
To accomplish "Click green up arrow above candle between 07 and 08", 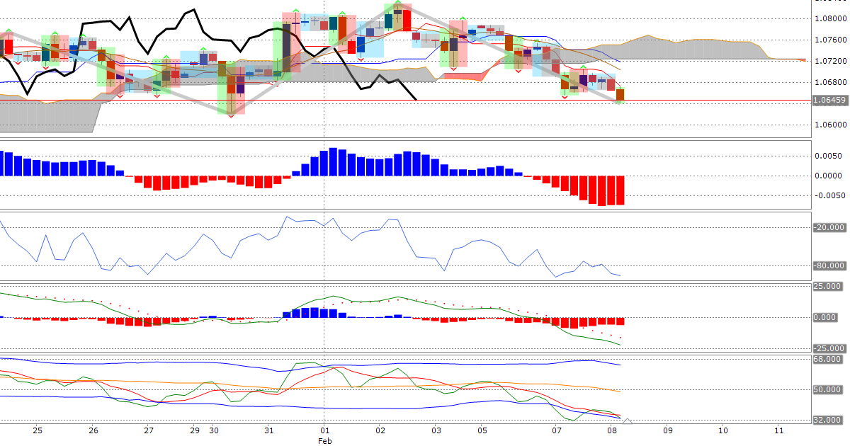I will (583, 65).
